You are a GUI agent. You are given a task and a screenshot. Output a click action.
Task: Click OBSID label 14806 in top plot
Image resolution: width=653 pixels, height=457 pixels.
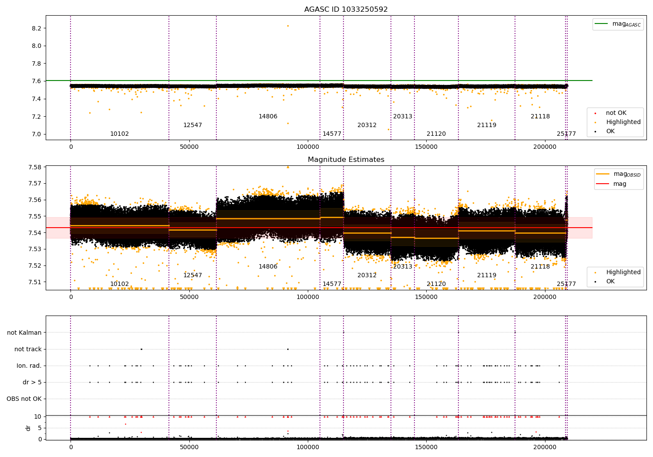point(268,117)
